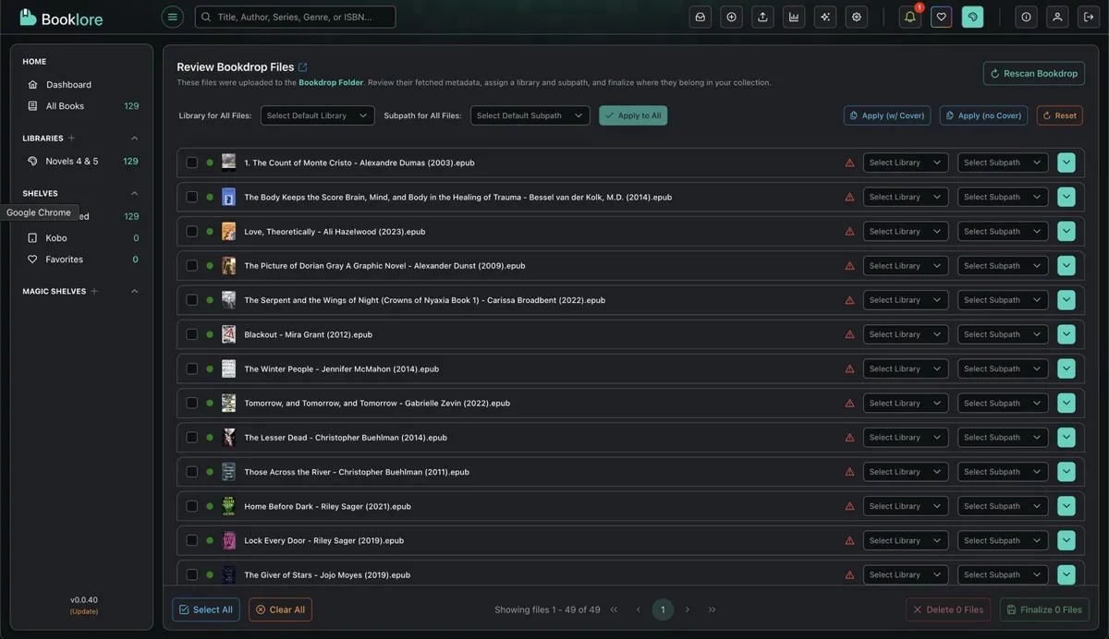Check The Body Keeps the Score checkbox
The image size is (1109, 639).
click(192, 197)
